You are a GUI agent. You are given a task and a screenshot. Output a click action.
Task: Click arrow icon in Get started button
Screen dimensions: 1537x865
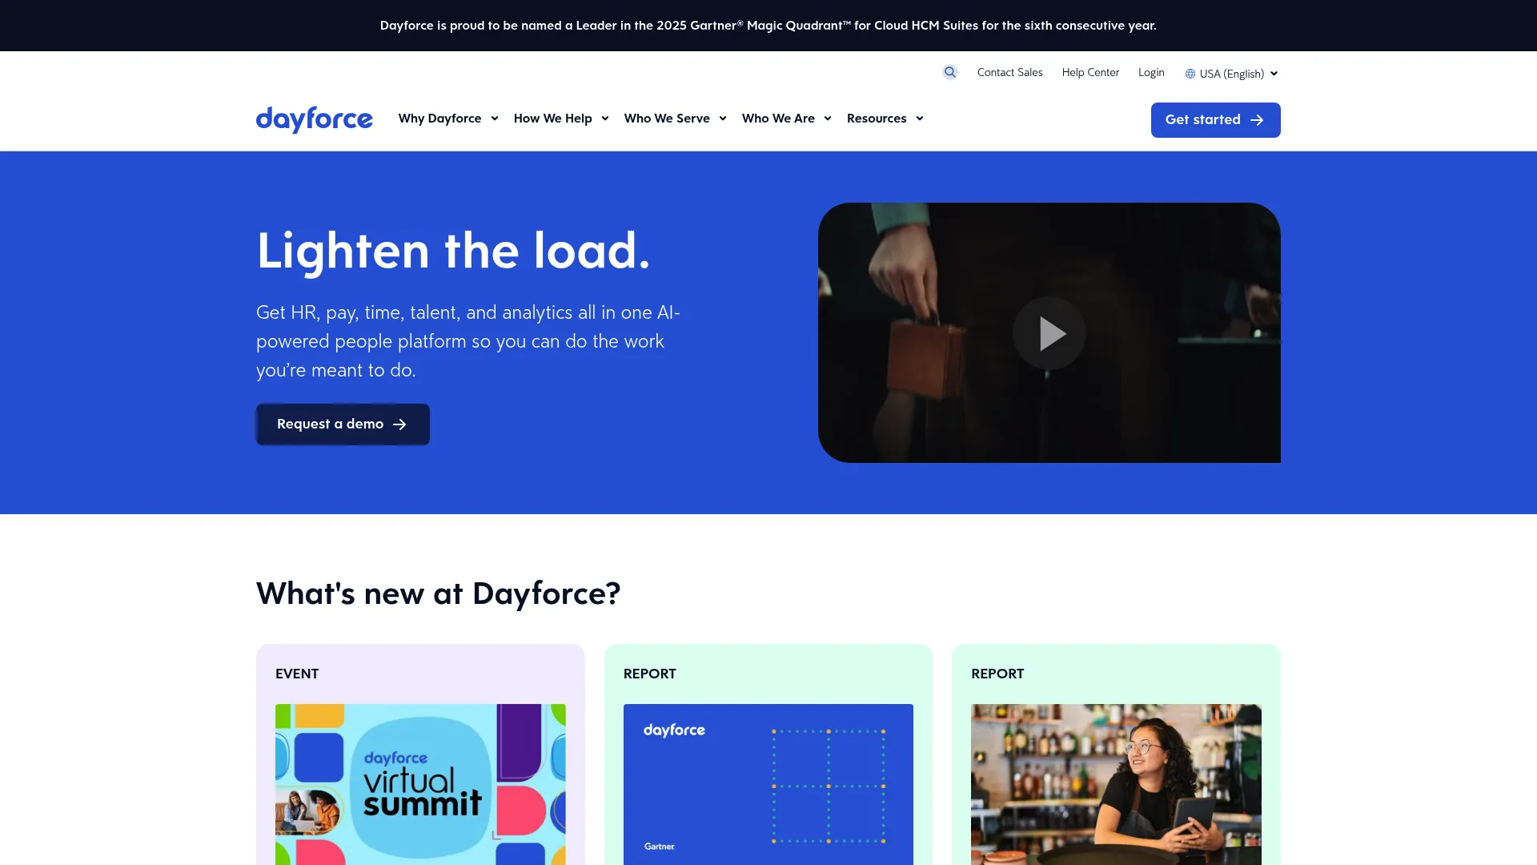[x=1258, y=120]
